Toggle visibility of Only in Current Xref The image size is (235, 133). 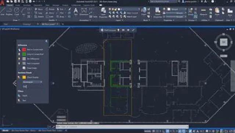(x=19, y=54)
